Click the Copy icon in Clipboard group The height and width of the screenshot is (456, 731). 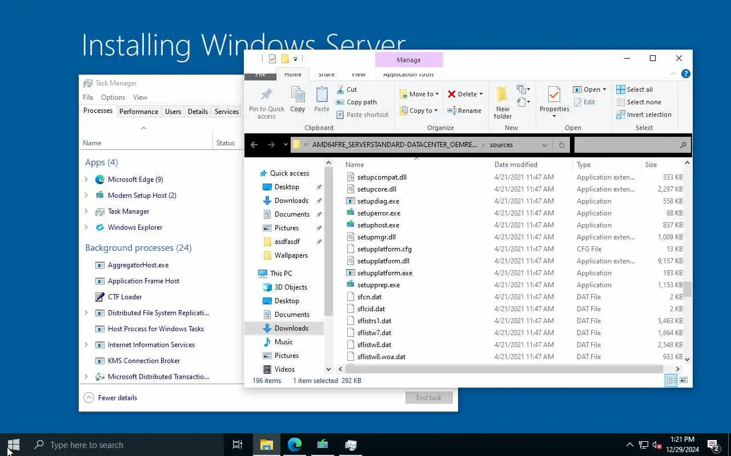(298, 99)
